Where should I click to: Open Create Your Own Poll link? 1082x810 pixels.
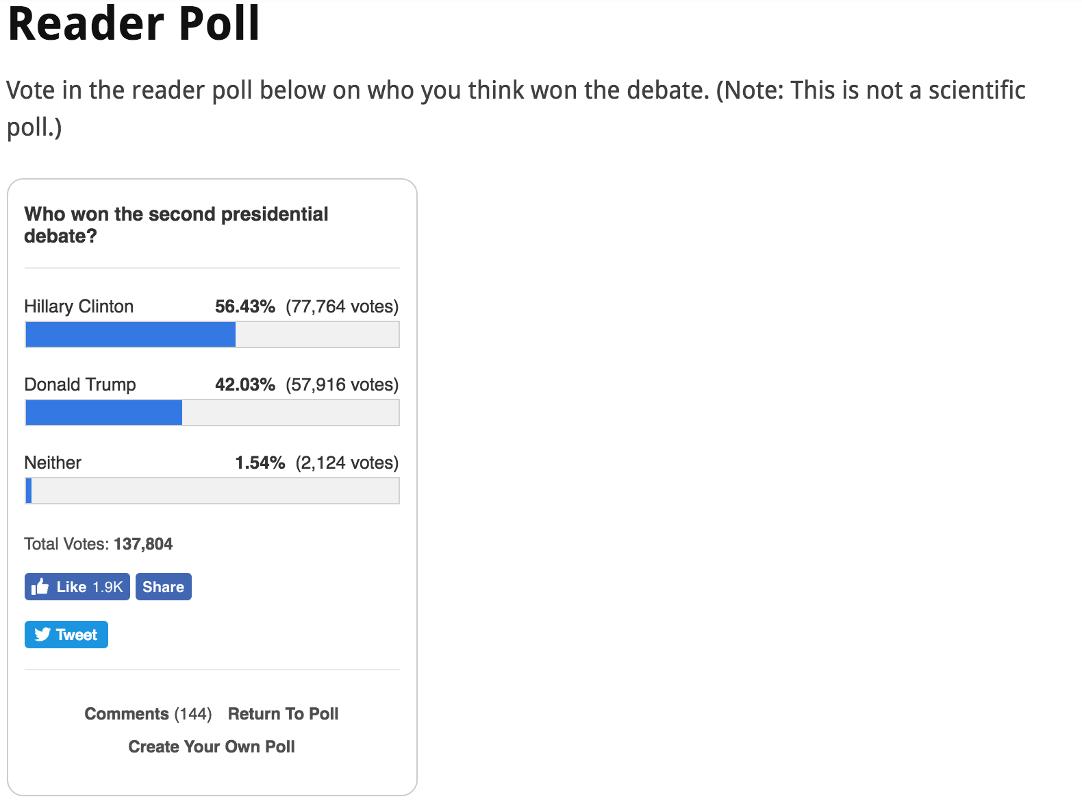(x=212, y=747)
